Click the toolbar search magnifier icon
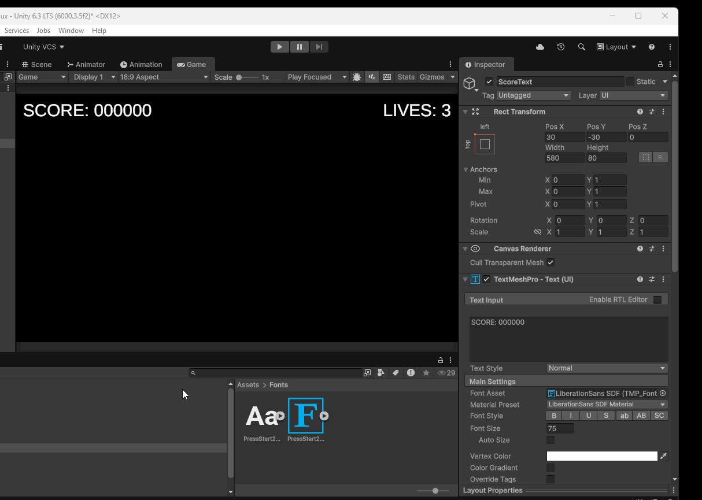Image resolution: width=702 pixels, height=500 pixels. (582, 47)
